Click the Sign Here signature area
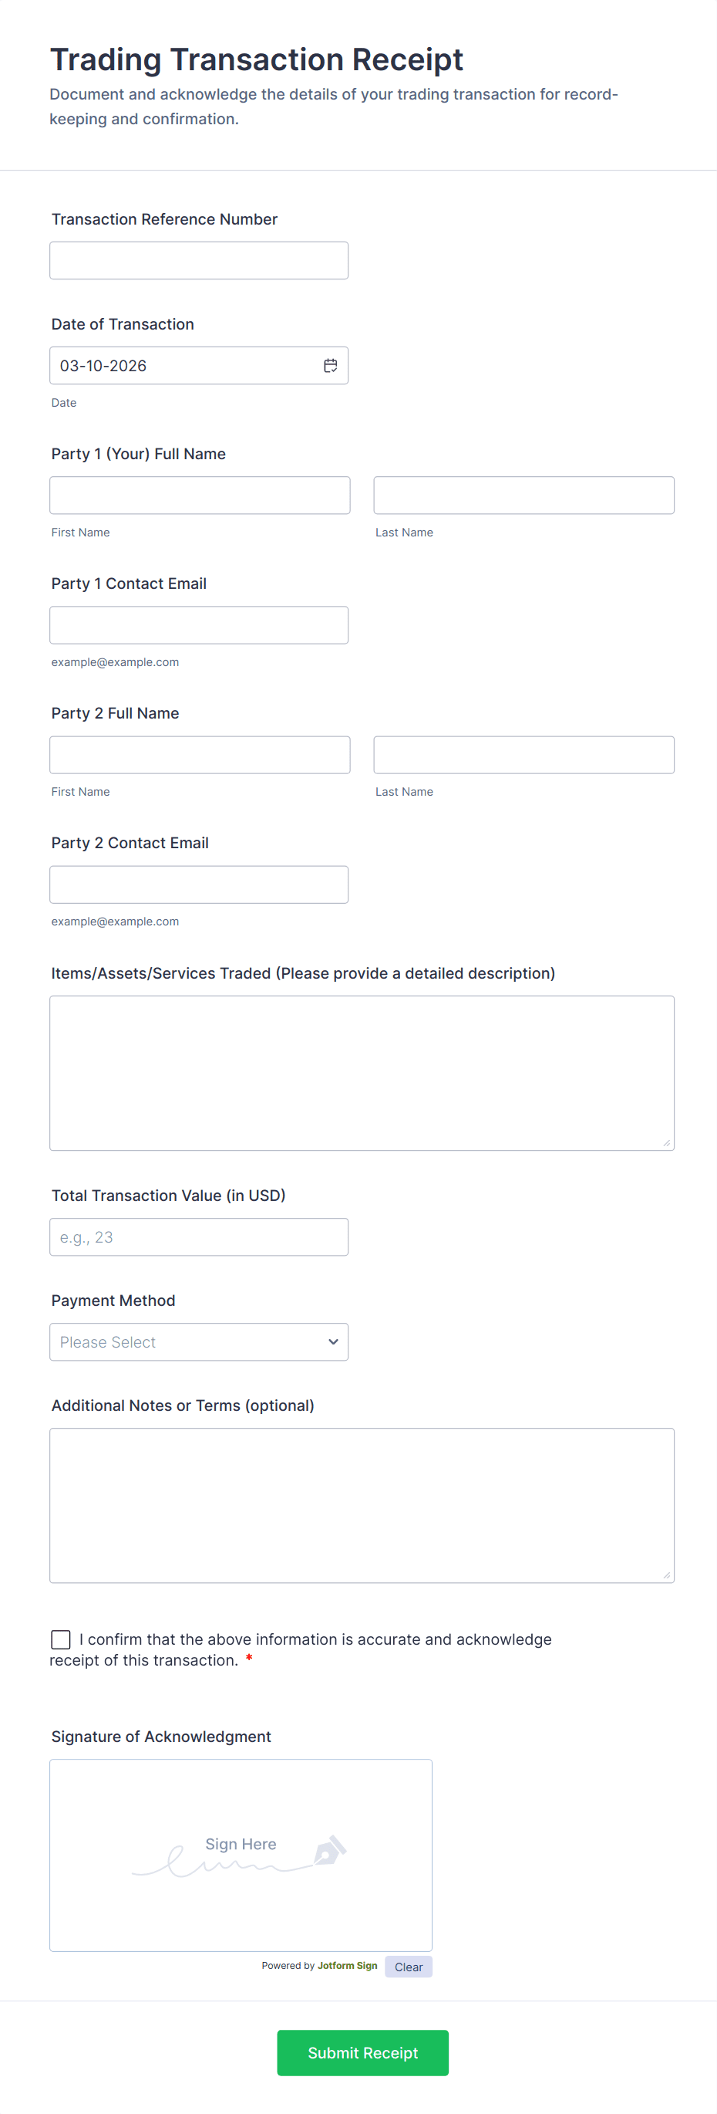Viewport: 717px width, 2114px height. point(240,1855)
